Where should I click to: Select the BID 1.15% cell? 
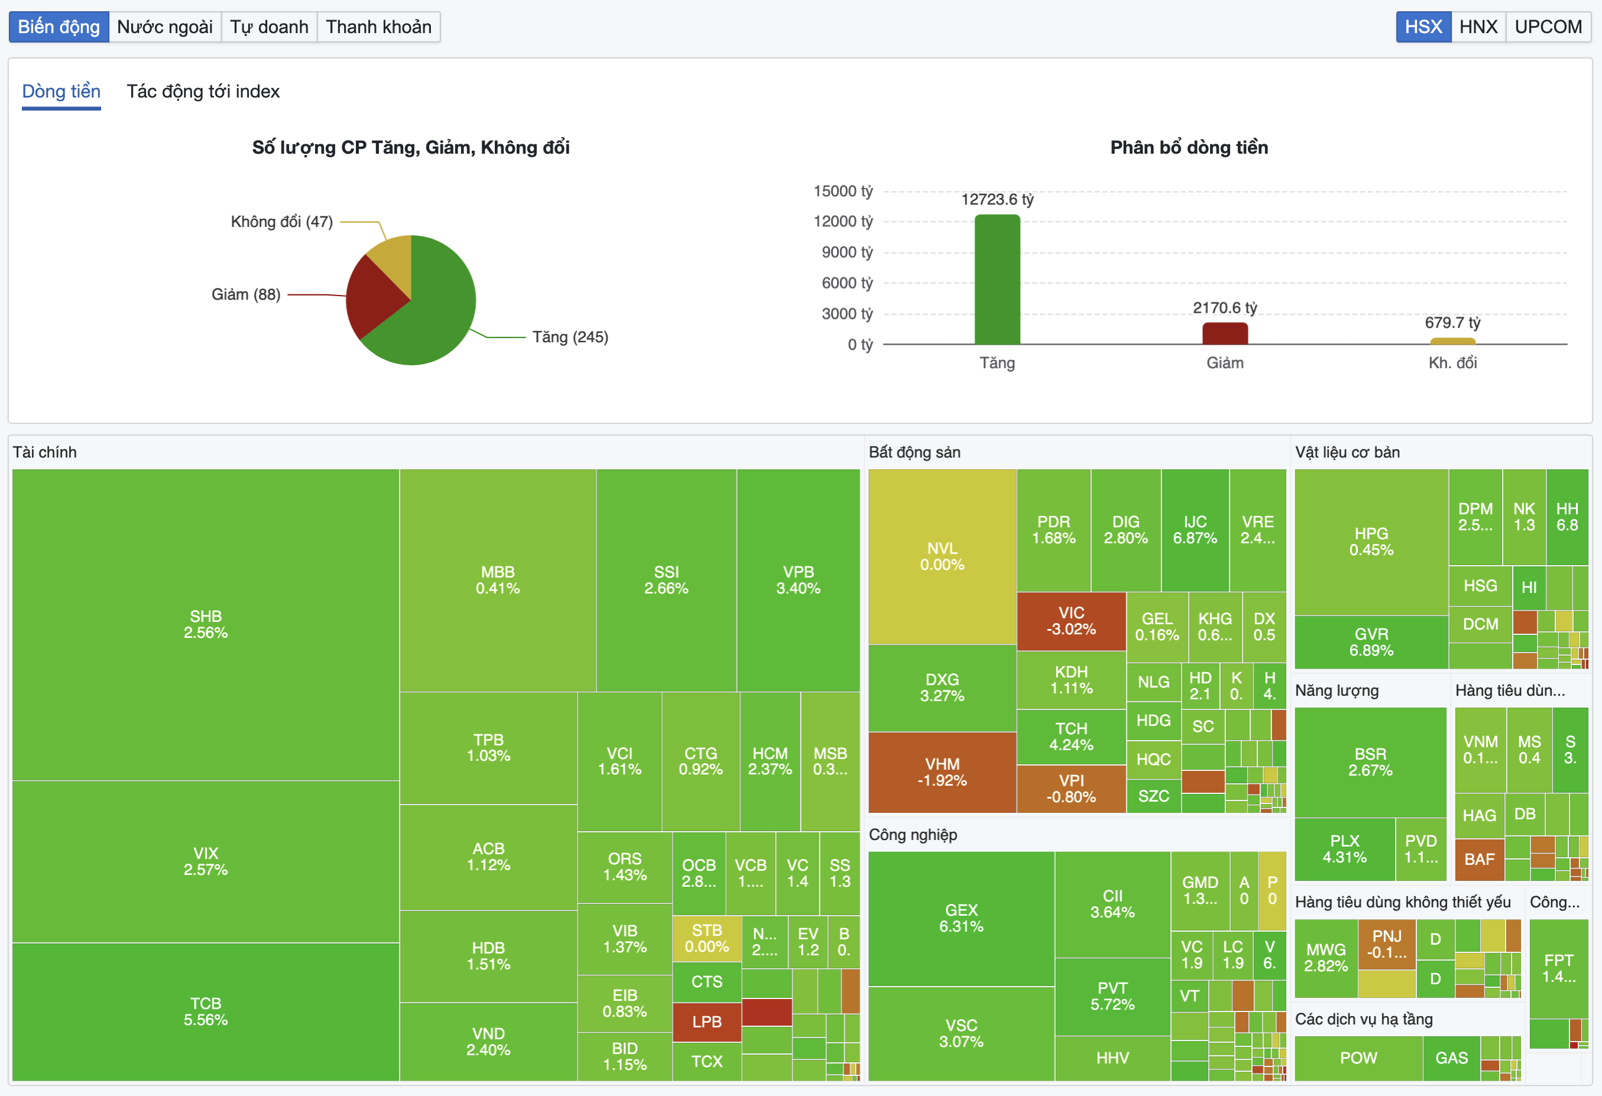pyautogui.click(x=624, y=1057)
